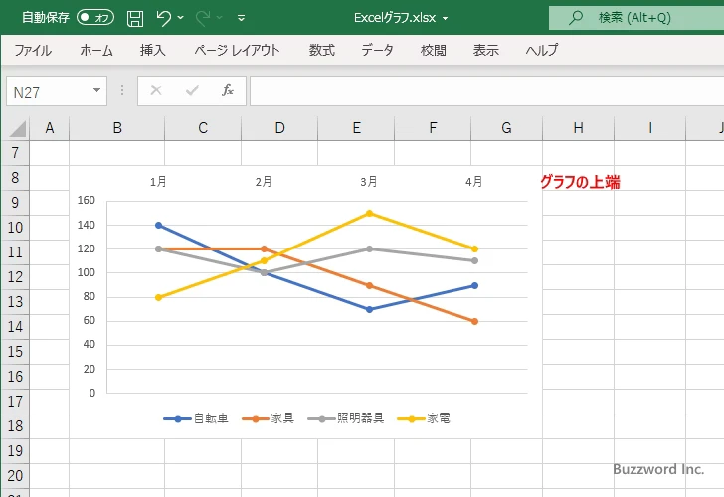Open Customize Quick Access Toolbar dropdown

pos(241,18)
